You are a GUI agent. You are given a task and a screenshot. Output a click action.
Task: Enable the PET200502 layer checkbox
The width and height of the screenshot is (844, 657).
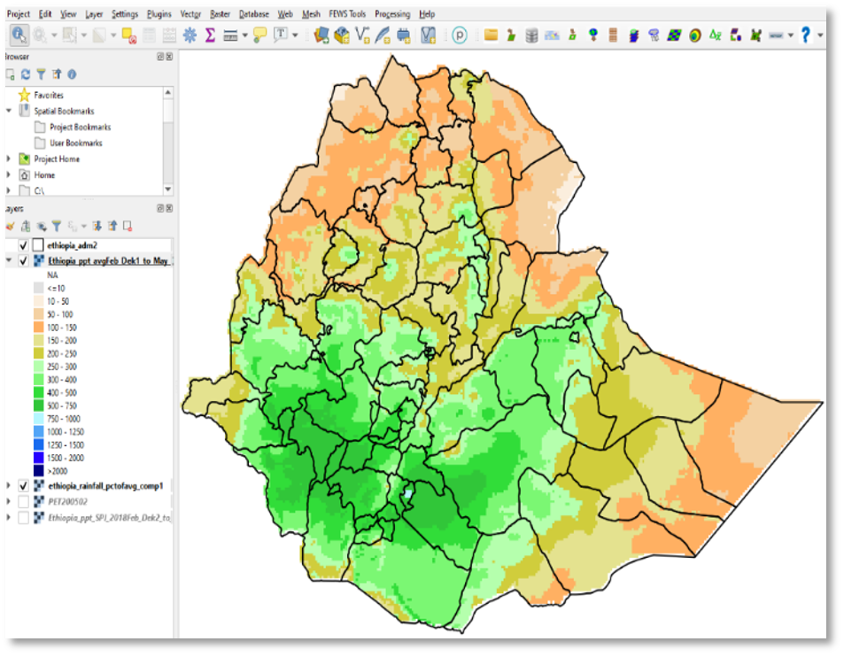(23, 501)
